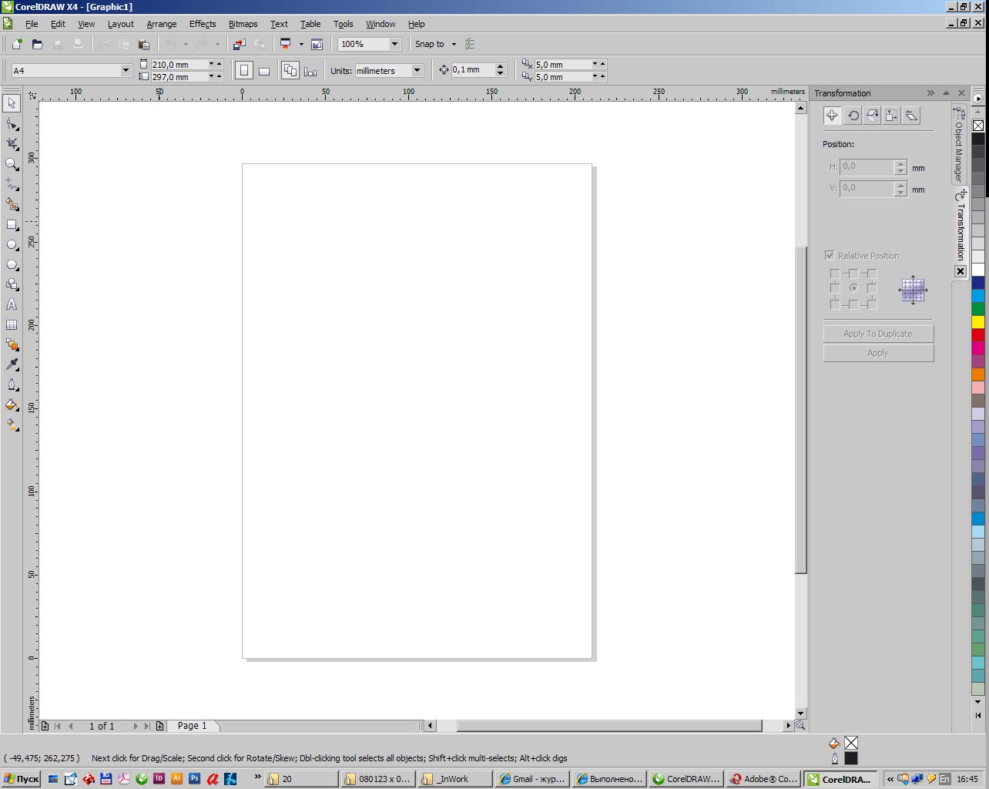Open the Arrange menu
The width and height of the screenshot is (989, 789).
coord(162,24)
